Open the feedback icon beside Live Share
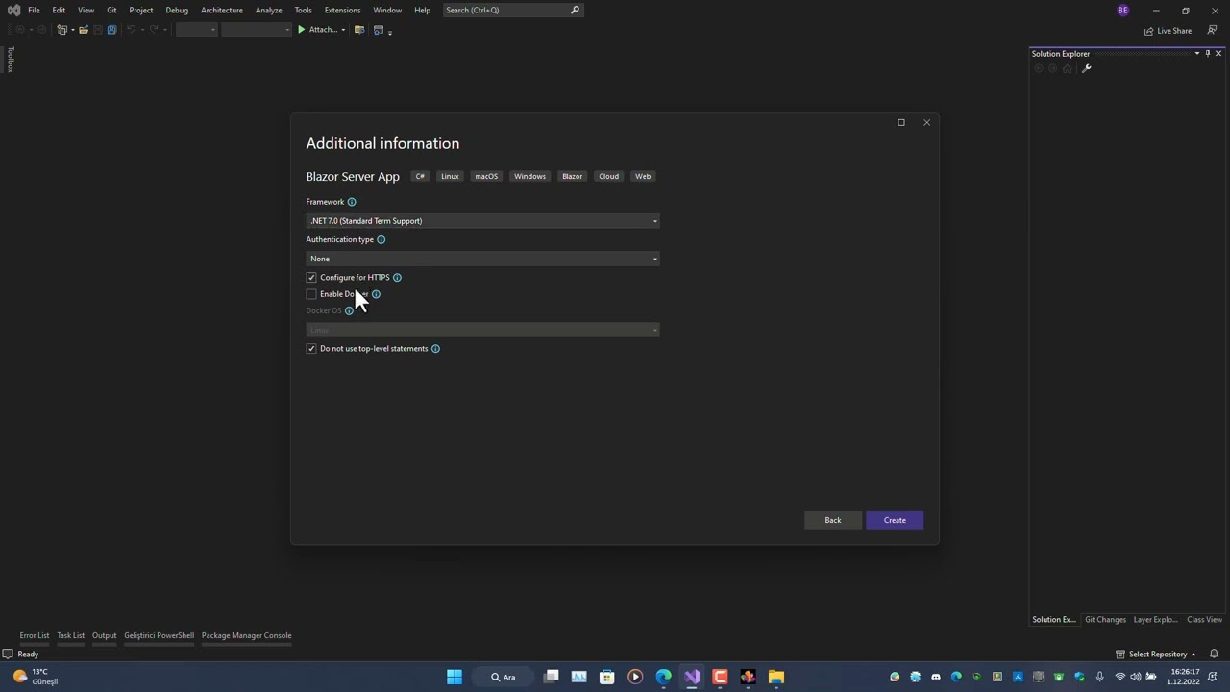This screenshot has height=692, width=1230. [x=1212, y=30]
